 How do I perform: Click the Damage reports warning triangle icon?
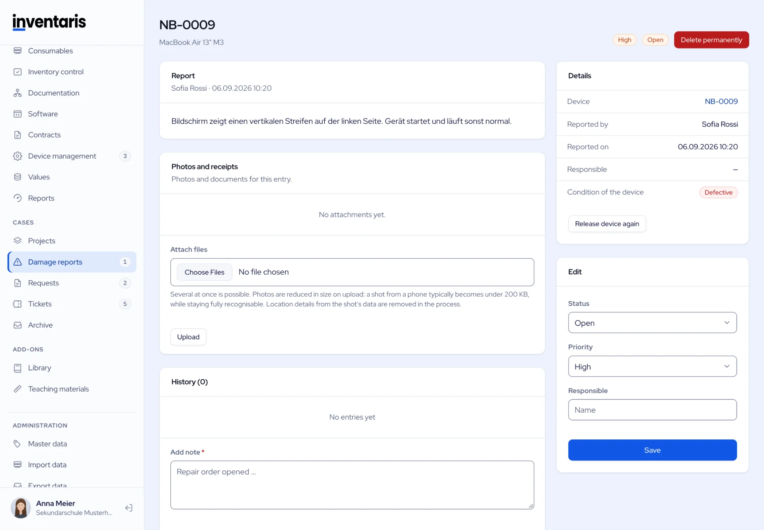(x=18, y=262)
